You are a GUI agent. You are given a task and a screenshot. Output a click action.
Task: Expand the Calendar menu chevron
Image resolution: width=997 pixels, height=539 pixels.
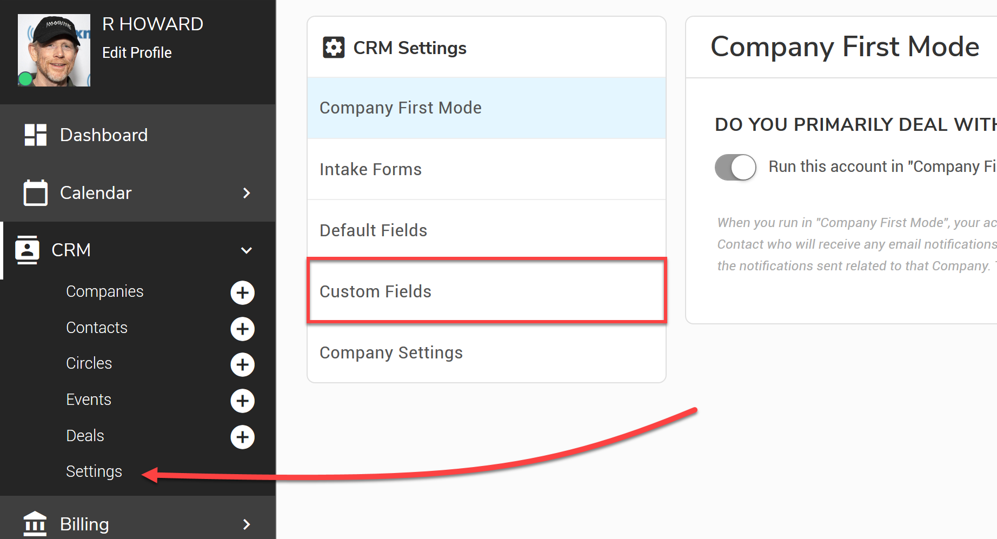click(247, 193)
